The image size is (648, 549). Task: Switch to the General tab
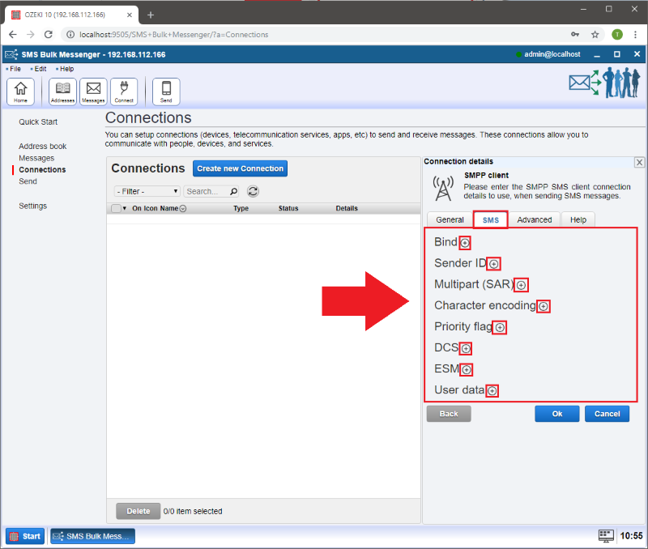coord(450,220)
